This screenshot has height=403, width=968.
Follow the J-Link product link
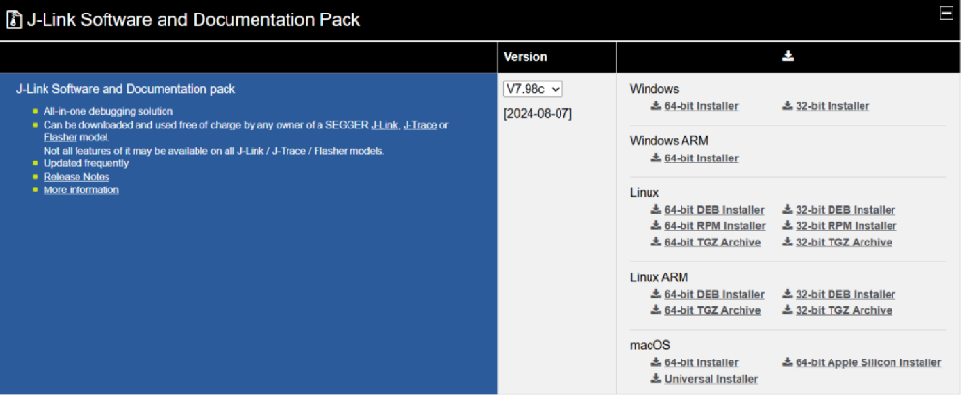[384, 125]
